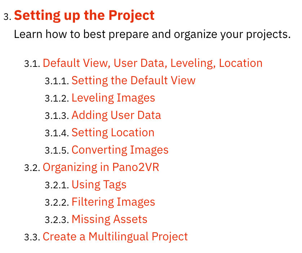This screenshot has width=302, height=253.
Task: Jump to section 3.2.1 Using Tags
Action: point(99,184)
